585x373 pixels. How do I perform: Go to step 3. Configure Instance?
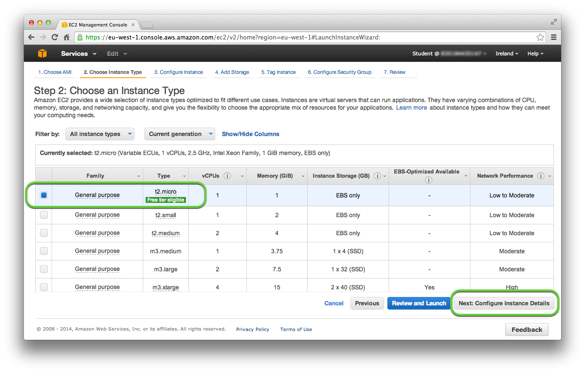(x=178, y=72)
